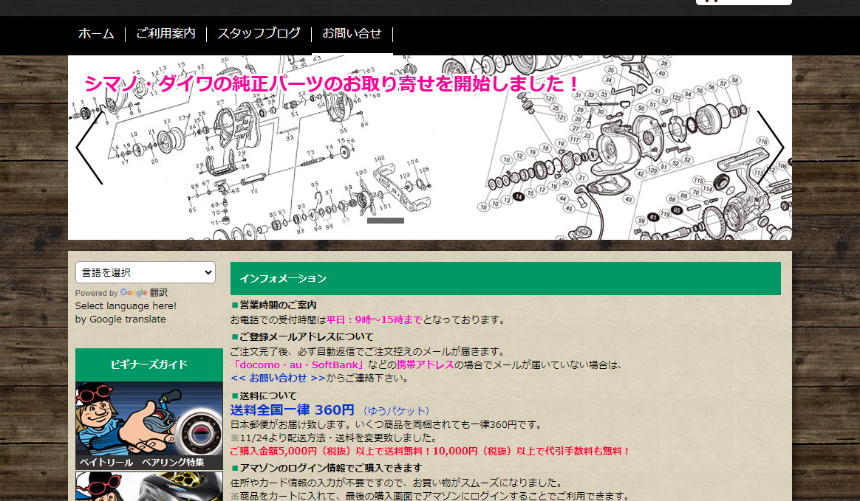Advance to next banner slide arrow
Viewport: 860px width, 501px height.
[771, 148]
